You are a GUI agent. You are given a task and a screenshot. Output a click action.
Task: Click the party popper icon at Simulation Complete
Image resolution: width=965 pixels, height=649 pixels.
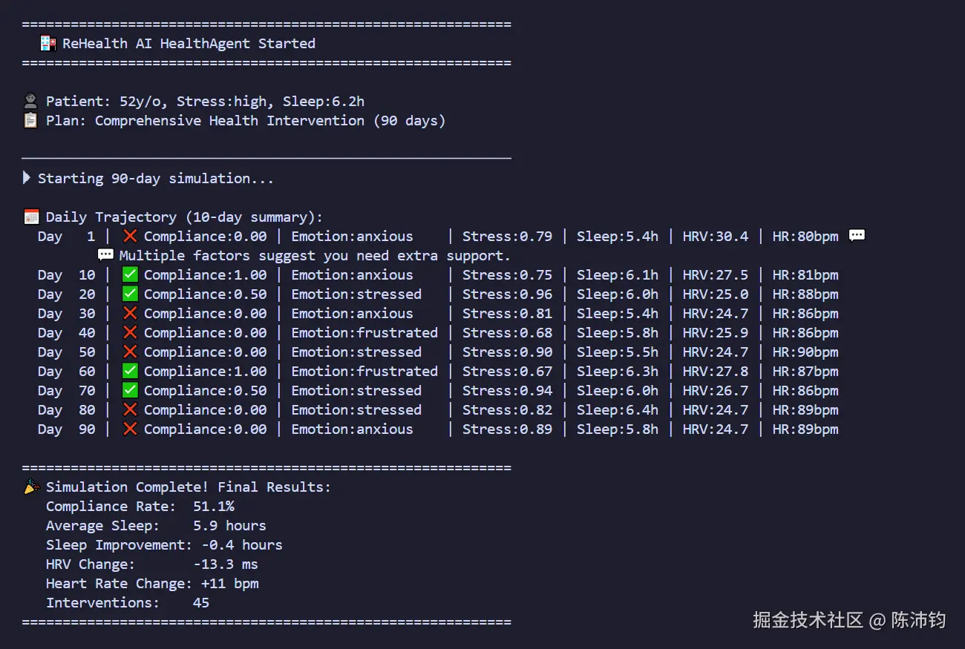[30, 487]
